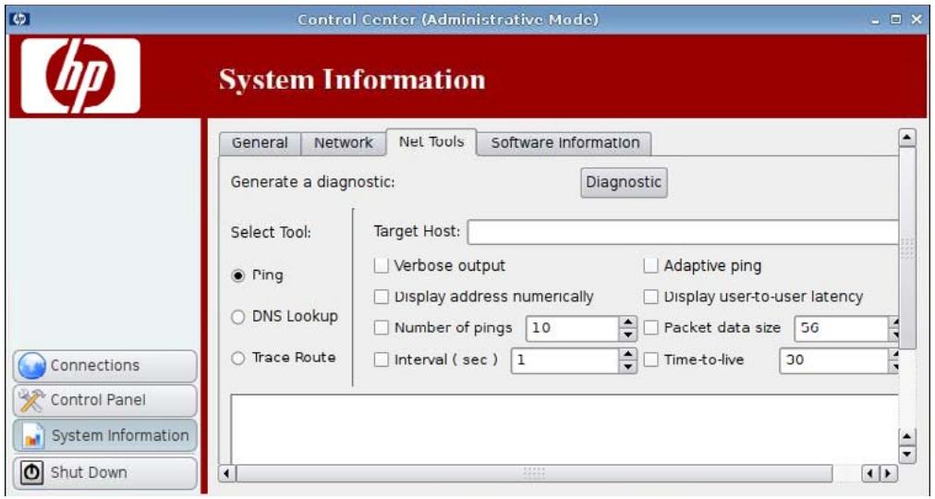Click the paired left arrow at scrollbar right end

tap(870, 474)
